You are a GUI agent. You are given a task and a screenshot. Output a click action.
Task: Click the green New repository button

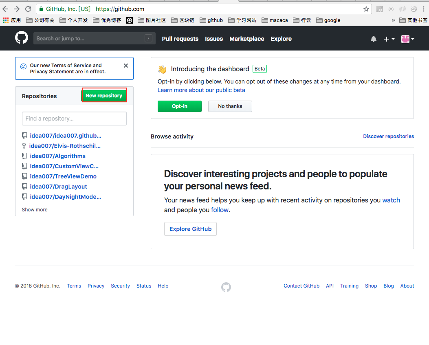(x=104, y=95)
